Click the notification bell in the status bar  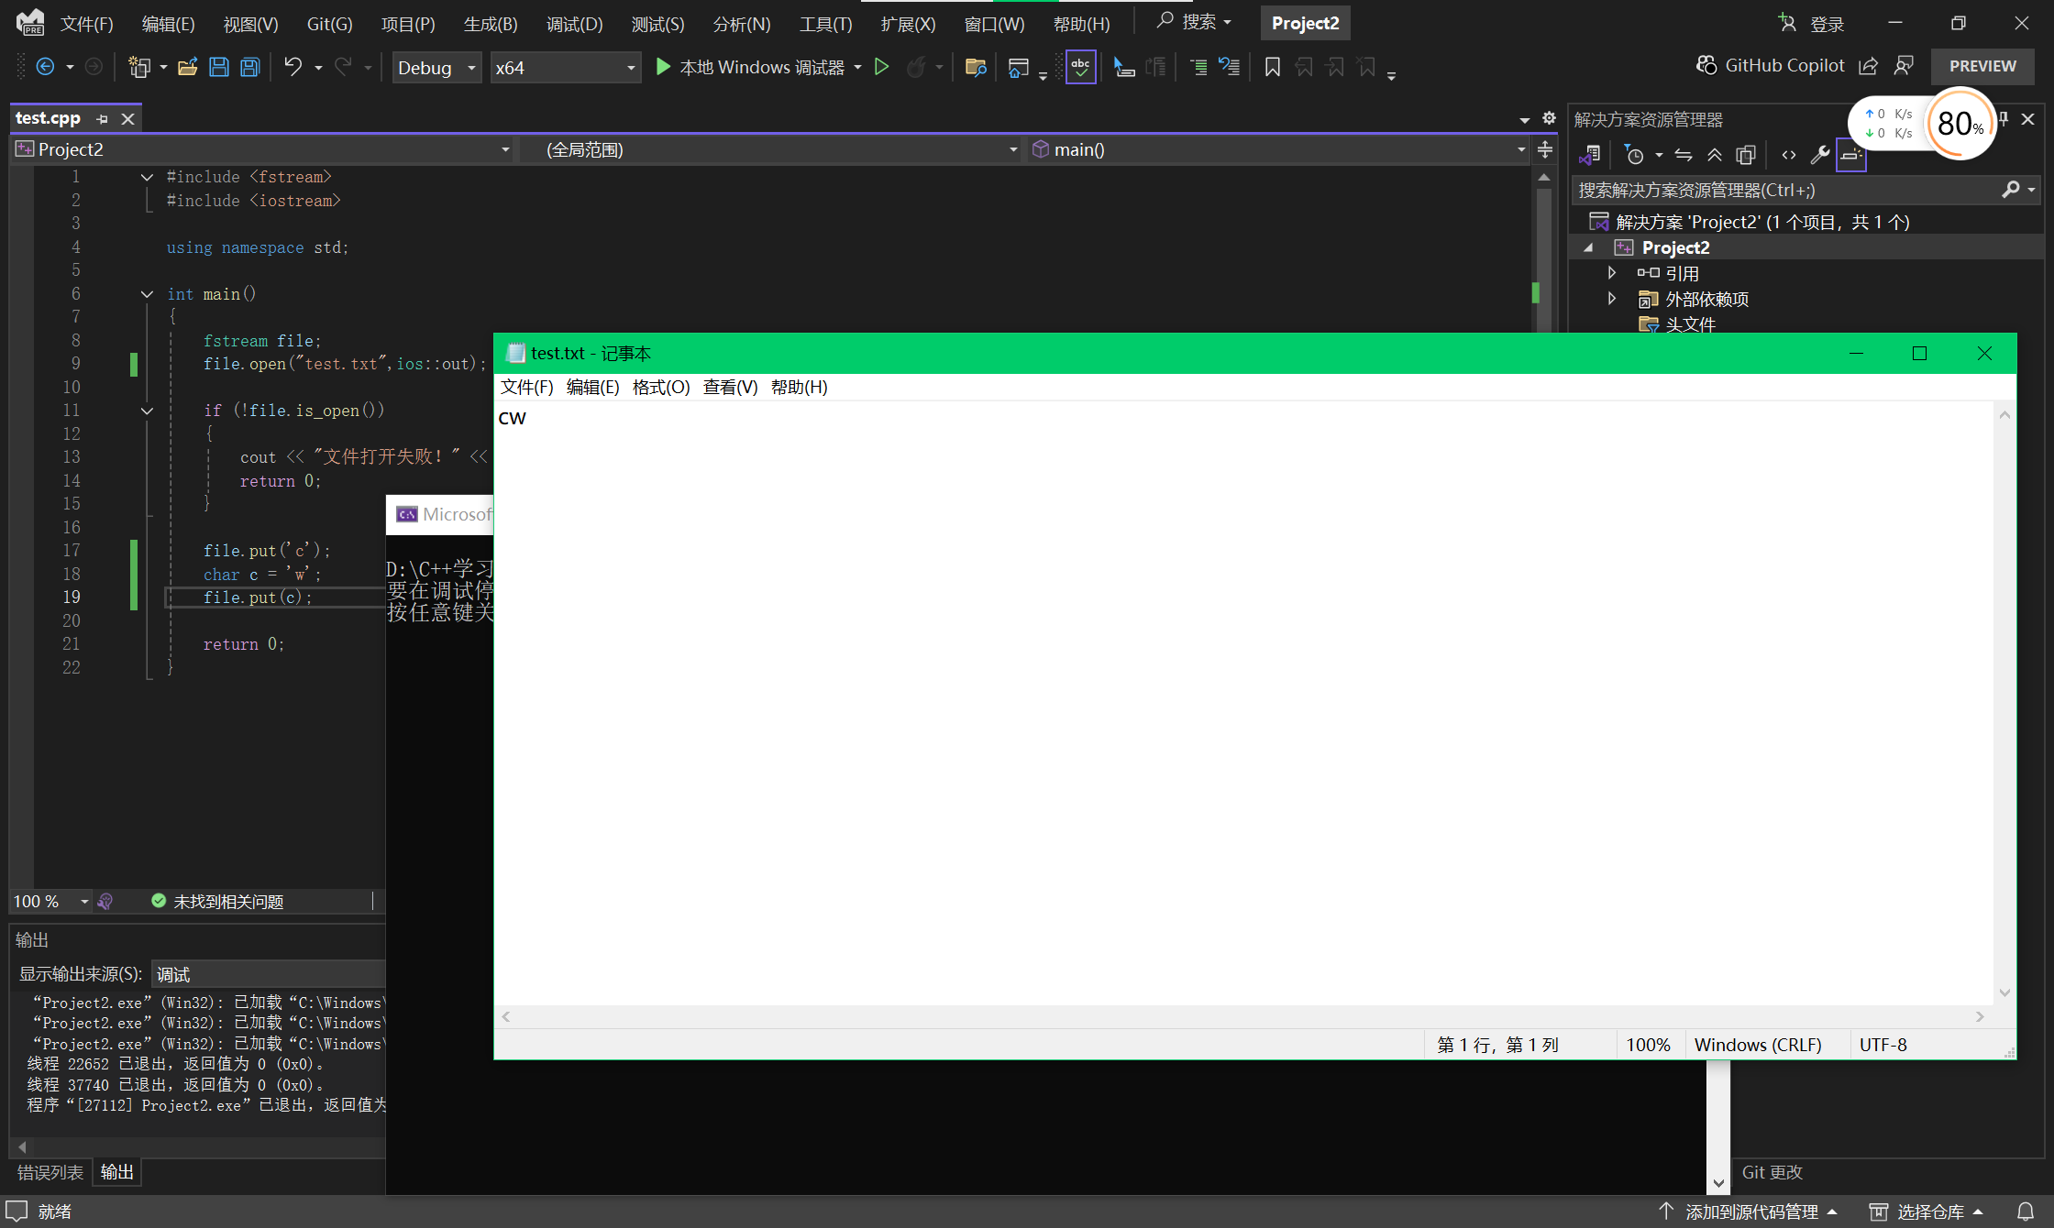[2026, 1212]
